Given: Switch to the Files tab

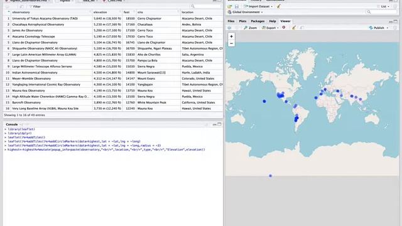Looking at the screenshot, I should 231,21.
